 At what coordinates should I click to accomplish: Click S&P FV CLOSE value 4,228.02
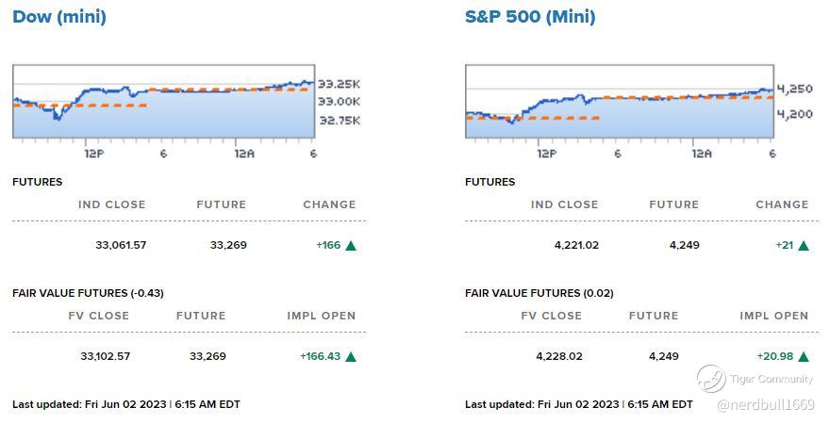point(560,356)
